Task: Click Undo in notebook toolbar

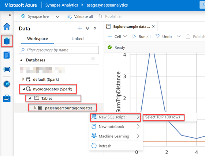Action: click(164, 37)
